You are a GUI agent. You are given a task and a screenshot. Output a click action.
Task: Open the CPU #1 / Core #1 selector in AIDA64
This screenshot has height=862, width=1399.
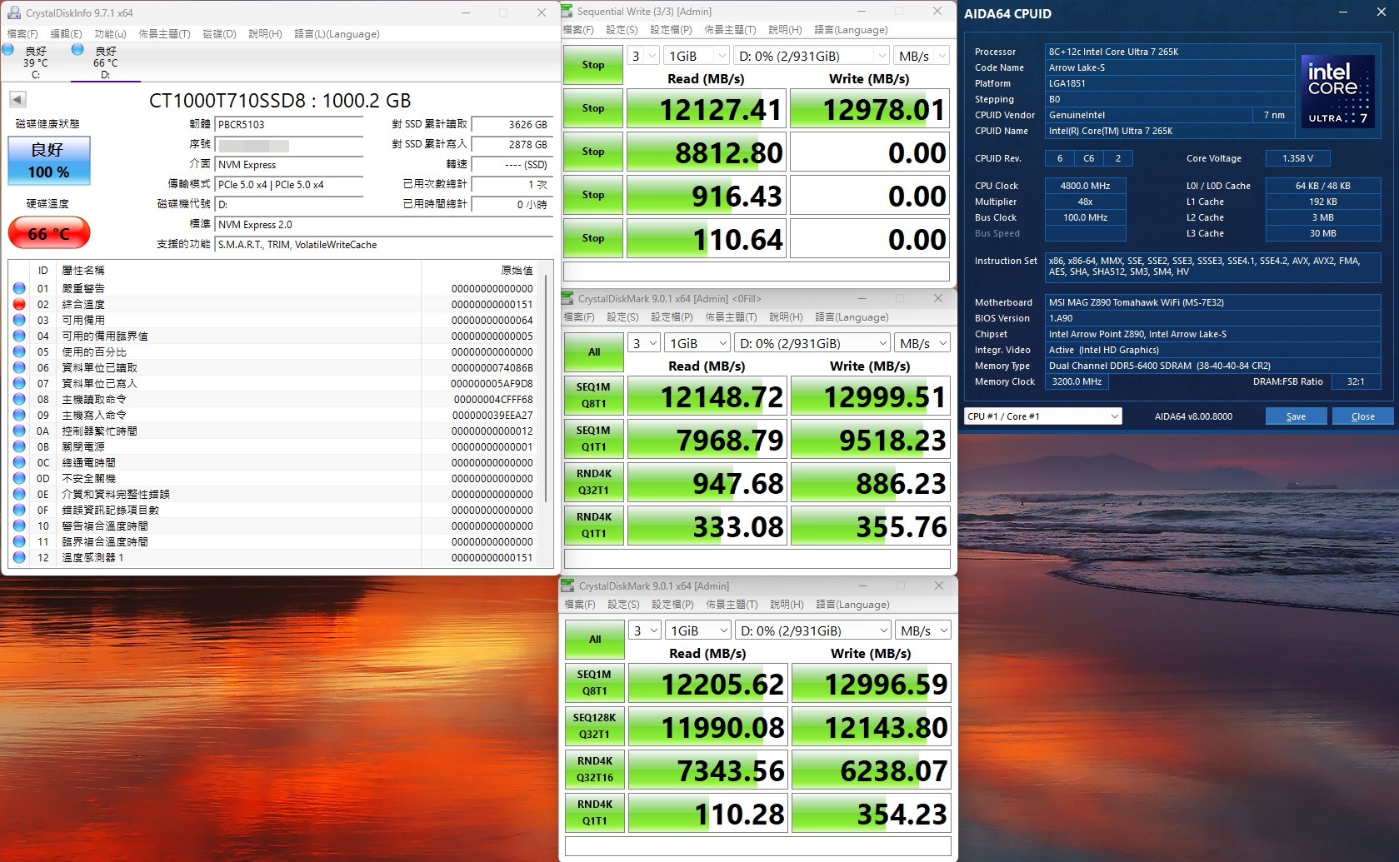[x=1042, y=416]
